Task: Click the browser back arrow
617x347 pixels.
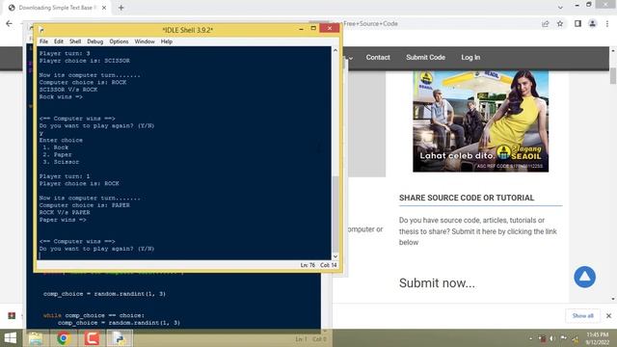Action: (9, 23)
